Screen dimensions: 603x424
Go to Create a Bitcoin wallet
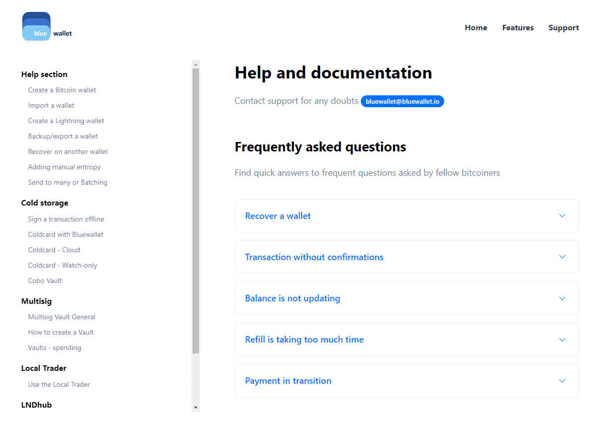tap(62, 90)
